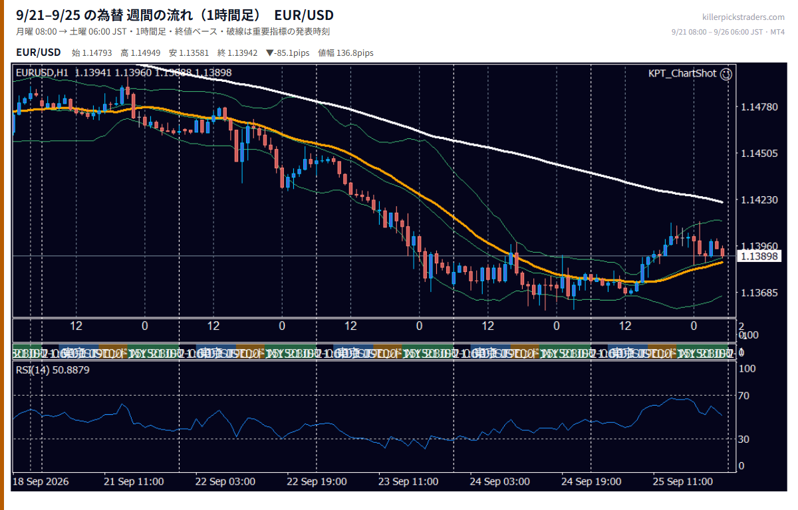Viewport: 798px width, 510px height.
Task: Click the 1.14780 price axis label
Action: 759,106
